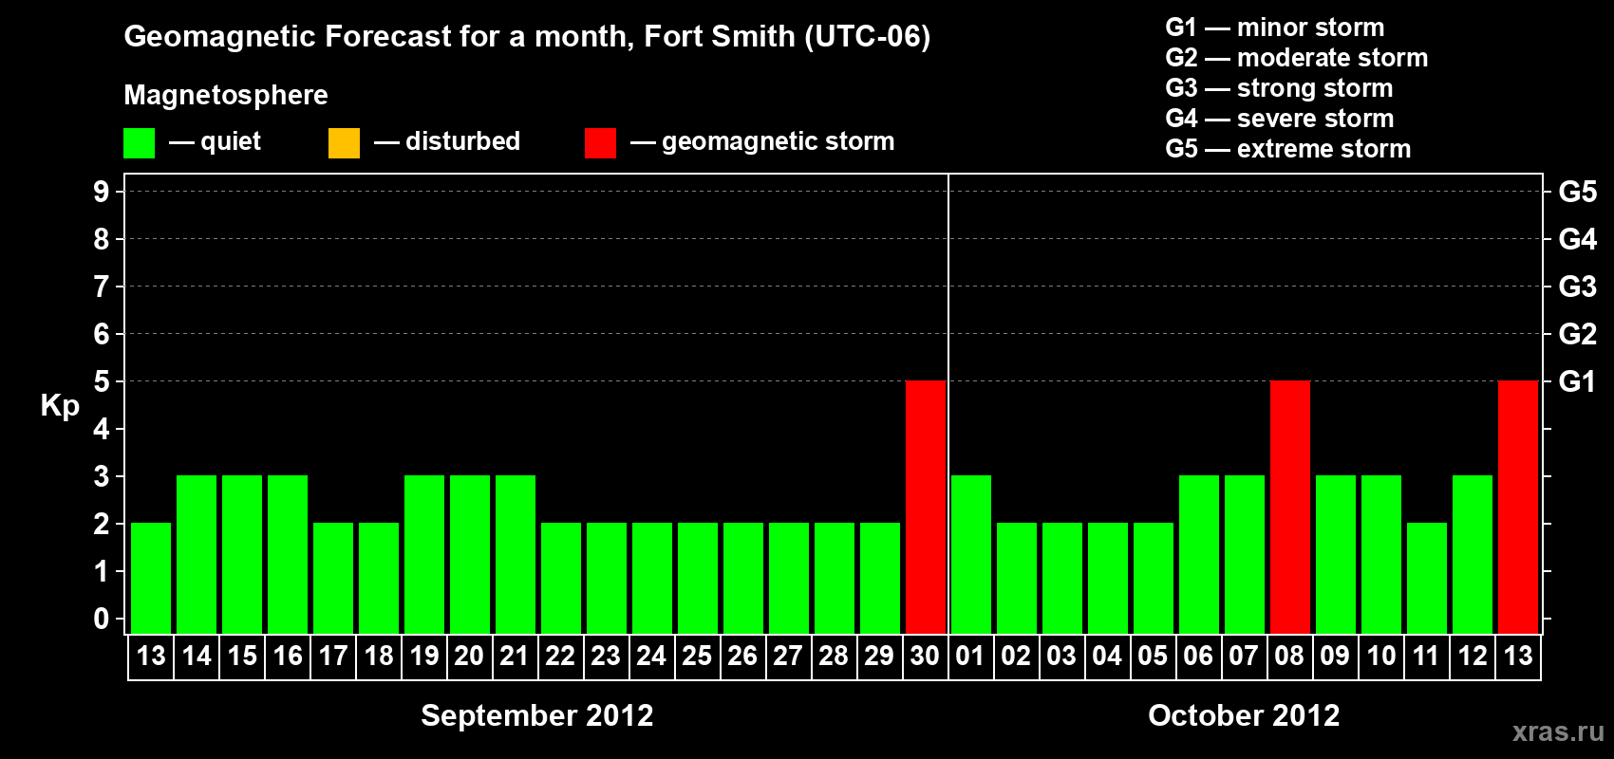Click the green quiet legend swatch
The height and width of the screenshot is (759, 1614).
139,143
